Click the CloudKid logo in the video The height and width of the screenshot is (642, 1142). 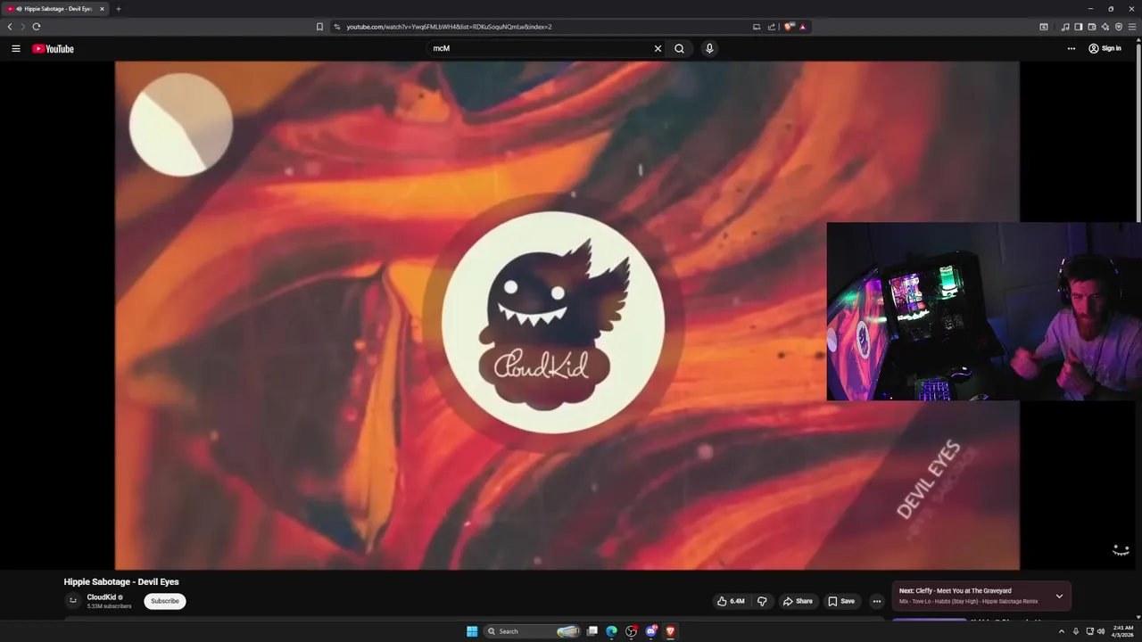(x=553, y=322)
